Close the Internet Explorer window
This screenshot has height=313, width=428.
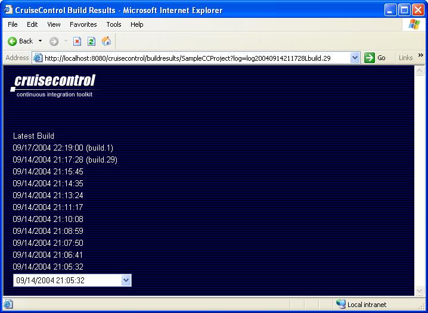418,10
